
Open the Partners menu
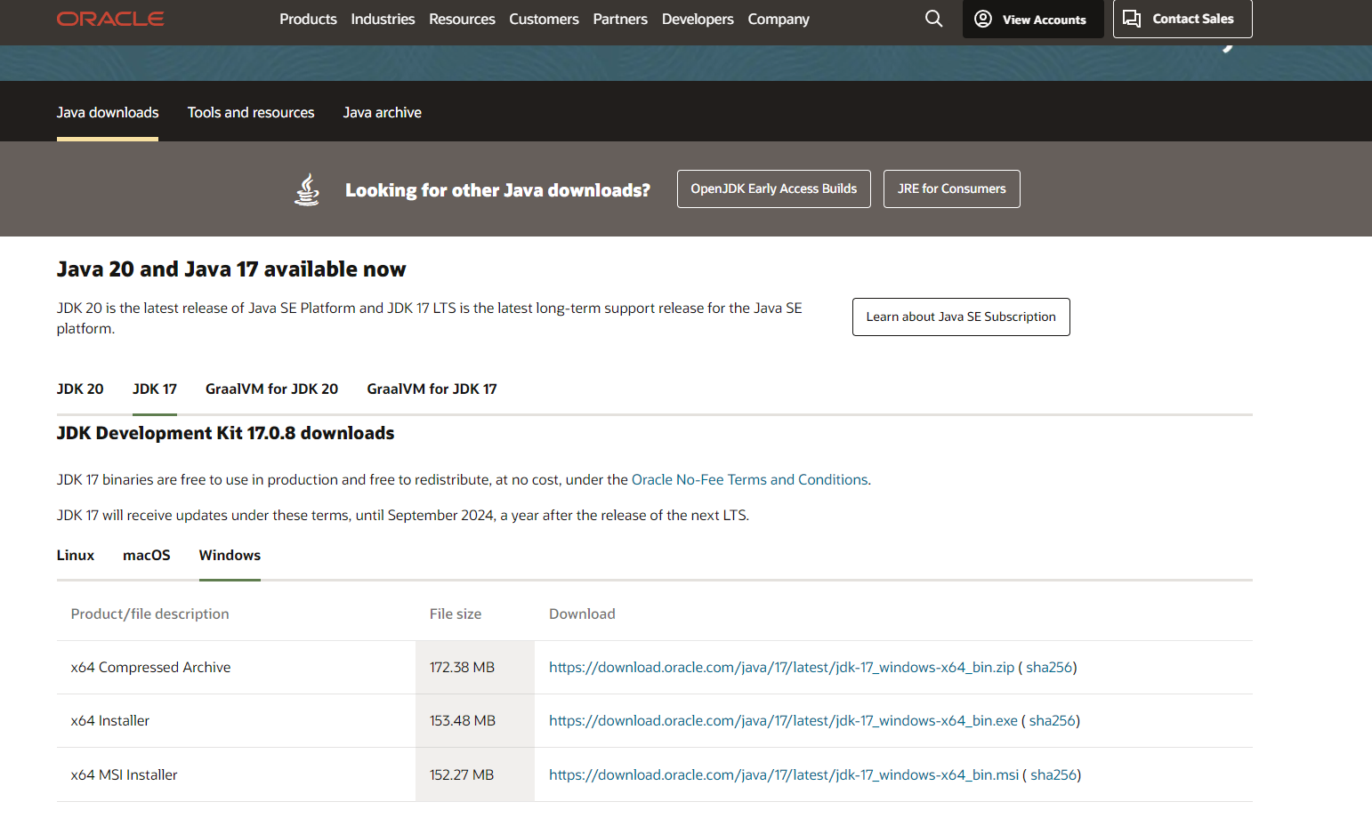[x=620, y=19]
